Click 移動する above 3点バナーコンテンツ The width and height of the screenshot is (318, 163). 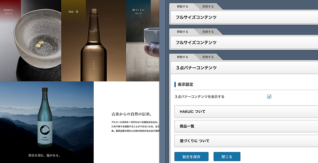pos(182,57)
